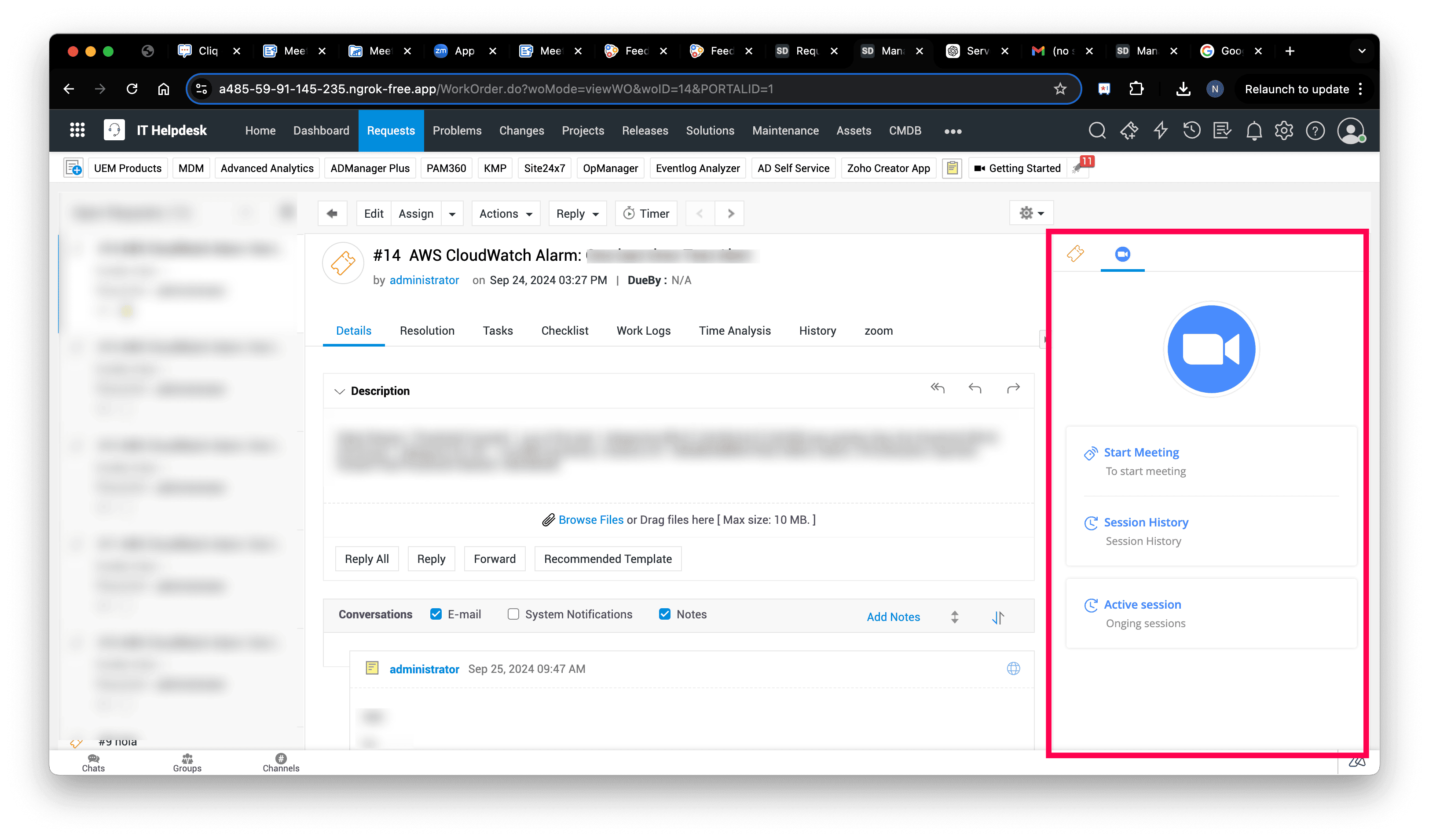
Task: Reload the browser page
Action: 132,89
